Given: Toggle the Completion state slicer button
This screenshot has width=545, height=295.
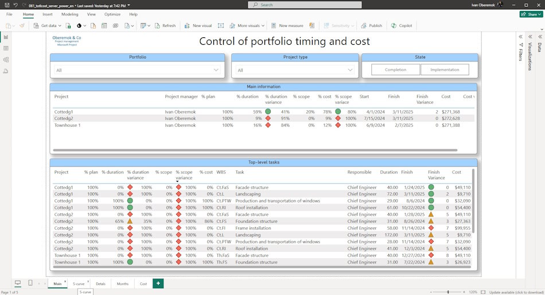Looking at the screenshot, I should click(395, 69).
